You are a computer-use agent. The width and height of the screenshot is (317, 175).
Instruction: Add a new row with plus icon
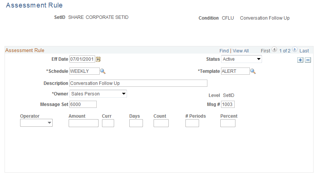(x=300, y=60)
